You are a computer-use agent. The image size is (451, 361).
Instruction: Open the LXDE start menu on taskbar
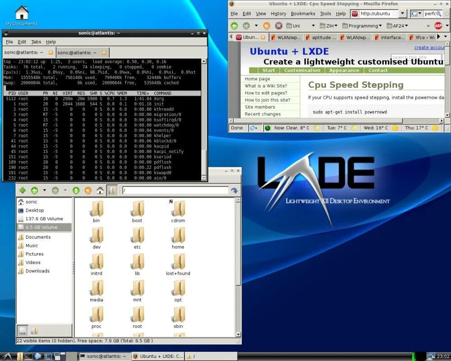coord(6,356)
